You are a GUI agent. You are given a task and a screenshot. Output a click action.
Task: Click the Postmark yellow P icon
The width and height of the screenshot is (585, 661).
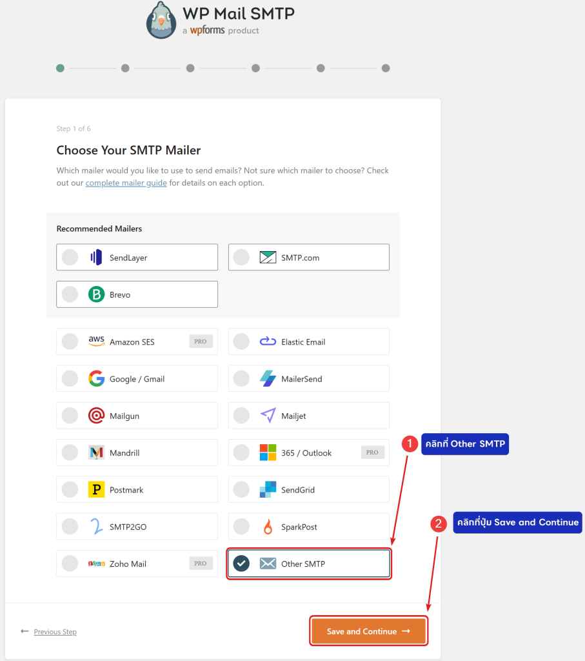pos(96,490)
